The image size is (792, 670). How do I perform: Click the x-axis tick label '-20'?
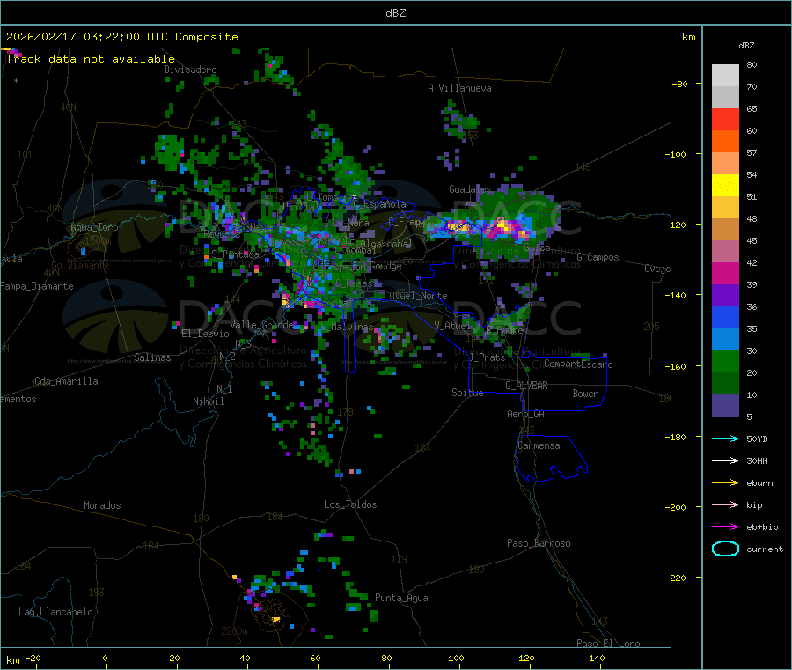[x=33, y=658]
